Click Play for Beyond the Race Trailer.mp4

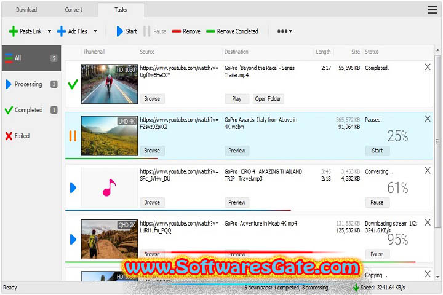point(237,99)
